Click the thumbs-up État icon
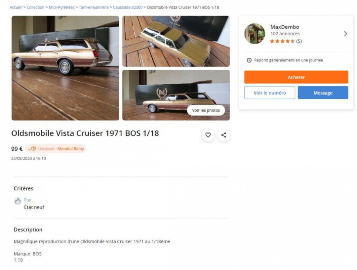Viewport: 357px width, 270px height. click(x=18, y=201)
